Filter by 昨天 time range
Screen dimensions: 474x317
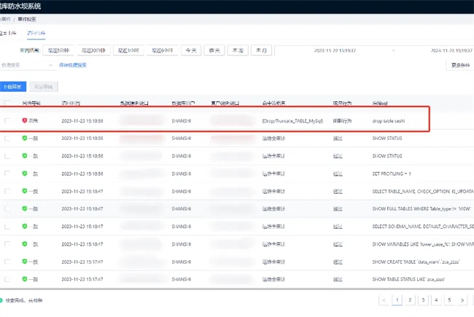click(x=214, y=50)
